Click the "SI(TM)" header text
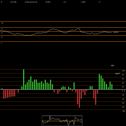This screenshot has width=126, height=126. [x=48, y=2]
